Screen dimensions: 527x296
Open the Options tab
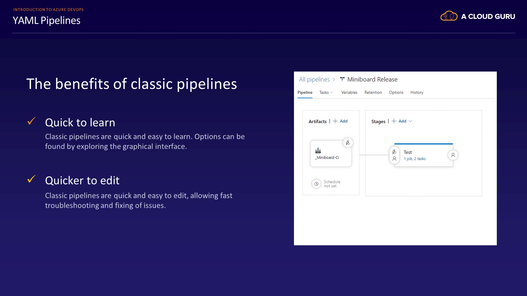[396, 93]
